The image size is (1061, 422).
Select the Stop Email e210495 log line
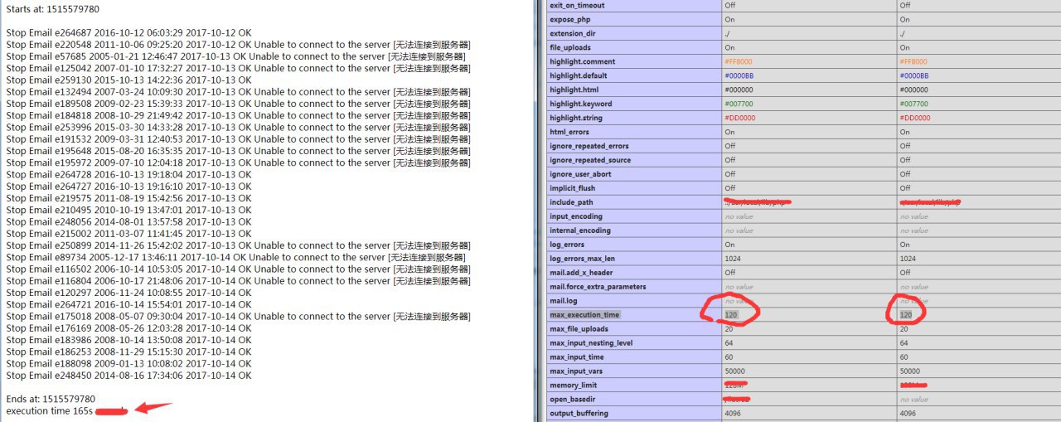pos(128,210)
